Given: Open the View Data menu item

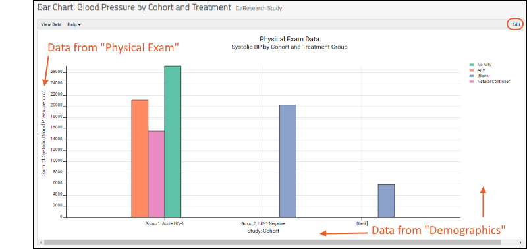Looking at the screenshot, I should [x=51, y=24].
